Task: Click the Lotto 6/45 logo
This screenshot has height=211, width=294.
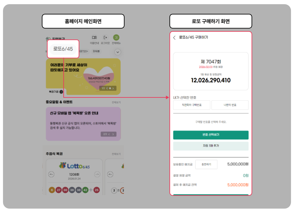Action: [x=74, y=166]
